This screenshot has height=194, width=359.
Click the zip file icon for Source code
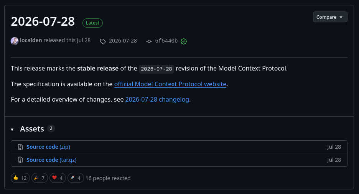coord(20,147)
